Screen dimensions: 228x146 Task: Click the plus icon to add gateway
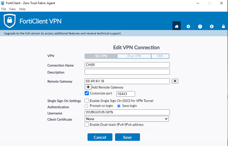88,87
